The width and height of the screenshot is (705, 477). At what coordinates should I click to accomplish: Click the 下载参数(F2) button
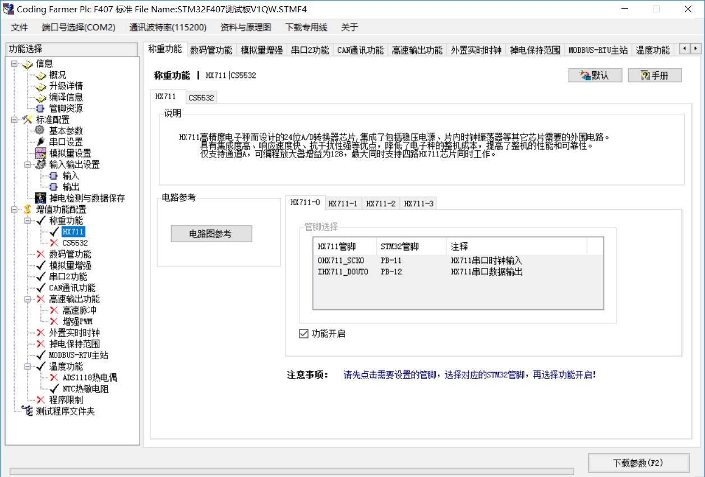coord(638,463)
